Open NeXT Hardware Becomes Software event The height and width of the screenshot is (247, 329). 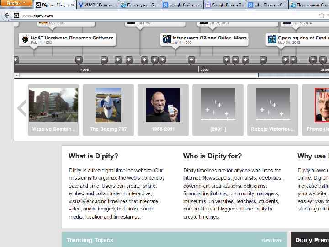click(x=67, y=39)
